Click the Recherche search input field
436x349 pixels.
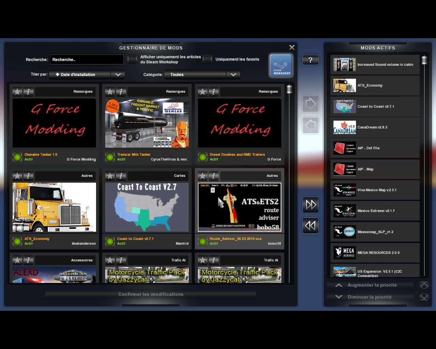87,60
